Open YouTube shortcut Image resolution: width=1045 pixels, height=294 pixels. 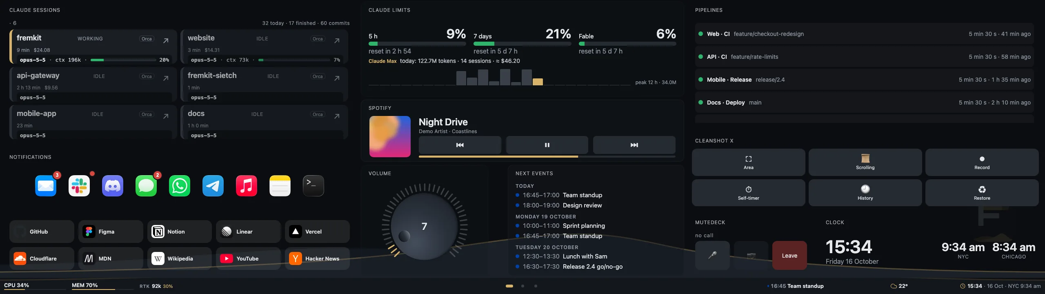(x=248, y=258)
